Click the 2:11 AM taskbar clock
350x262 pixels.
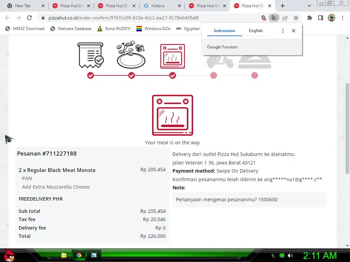click(320, 256)
